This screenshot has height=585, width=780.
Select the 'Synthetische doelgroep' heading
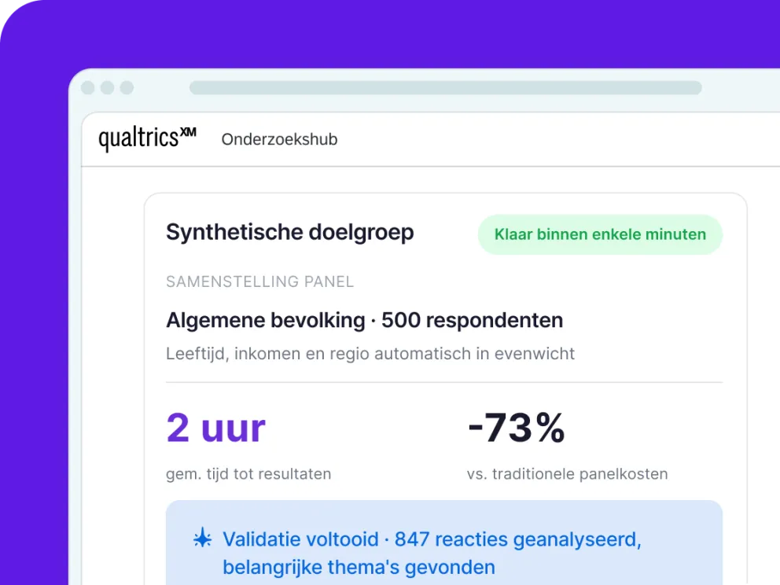coord(289,232)
